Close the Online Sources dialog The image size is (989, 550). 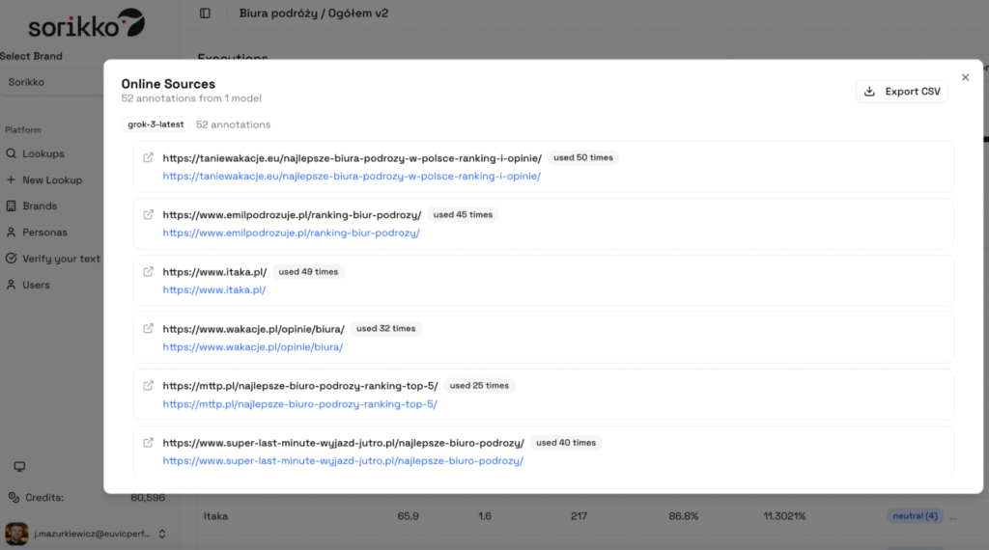[x=965, y=77]
